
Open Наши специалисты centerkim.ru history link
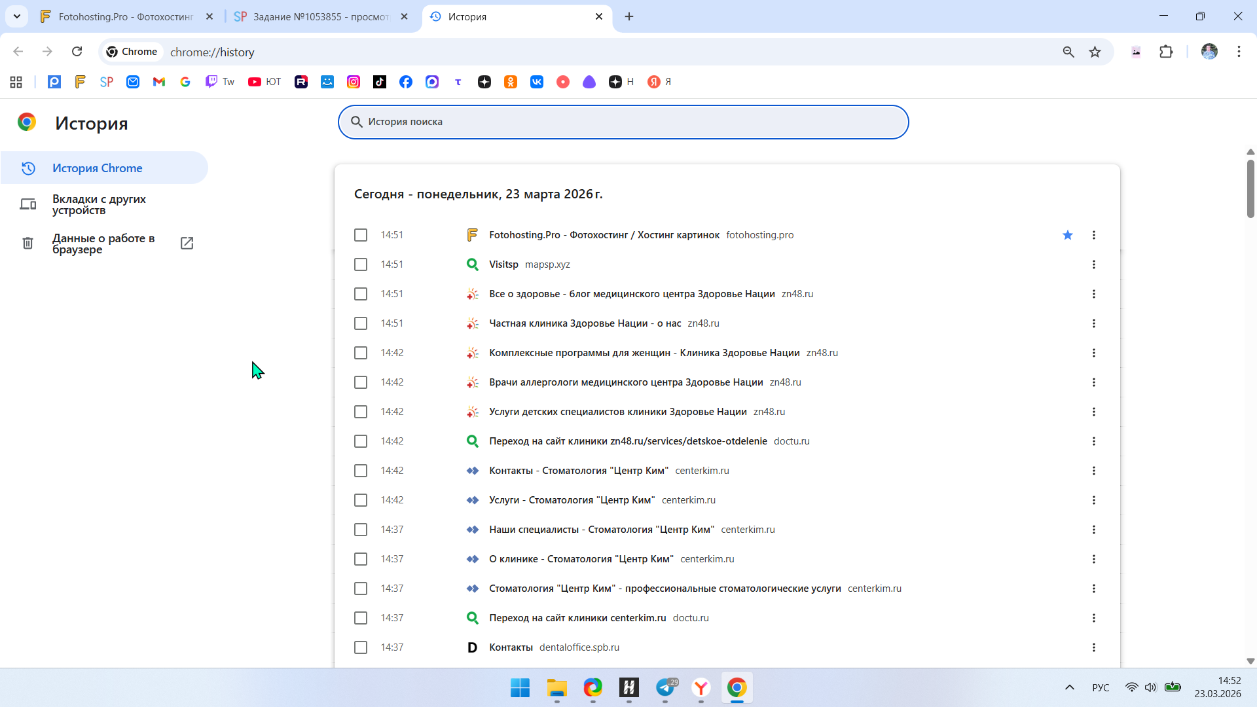601,530
